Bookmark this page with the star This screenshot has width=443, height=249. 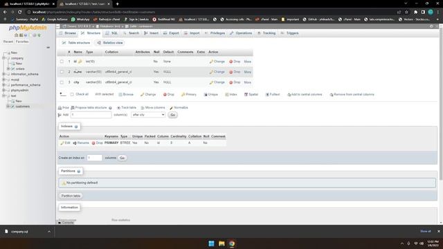406,12
